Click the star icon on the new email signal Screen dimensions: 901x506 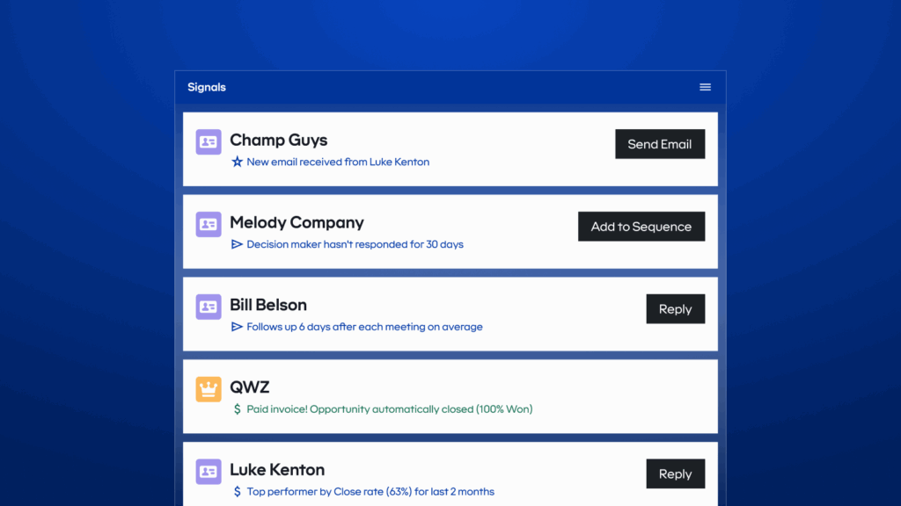(236, 162)
